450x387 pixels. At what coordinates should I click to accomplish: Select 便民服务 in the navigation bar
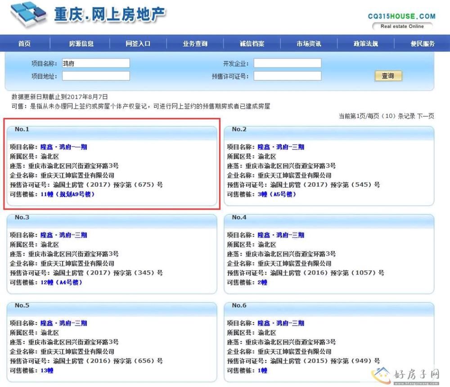[x=423, y=44]
